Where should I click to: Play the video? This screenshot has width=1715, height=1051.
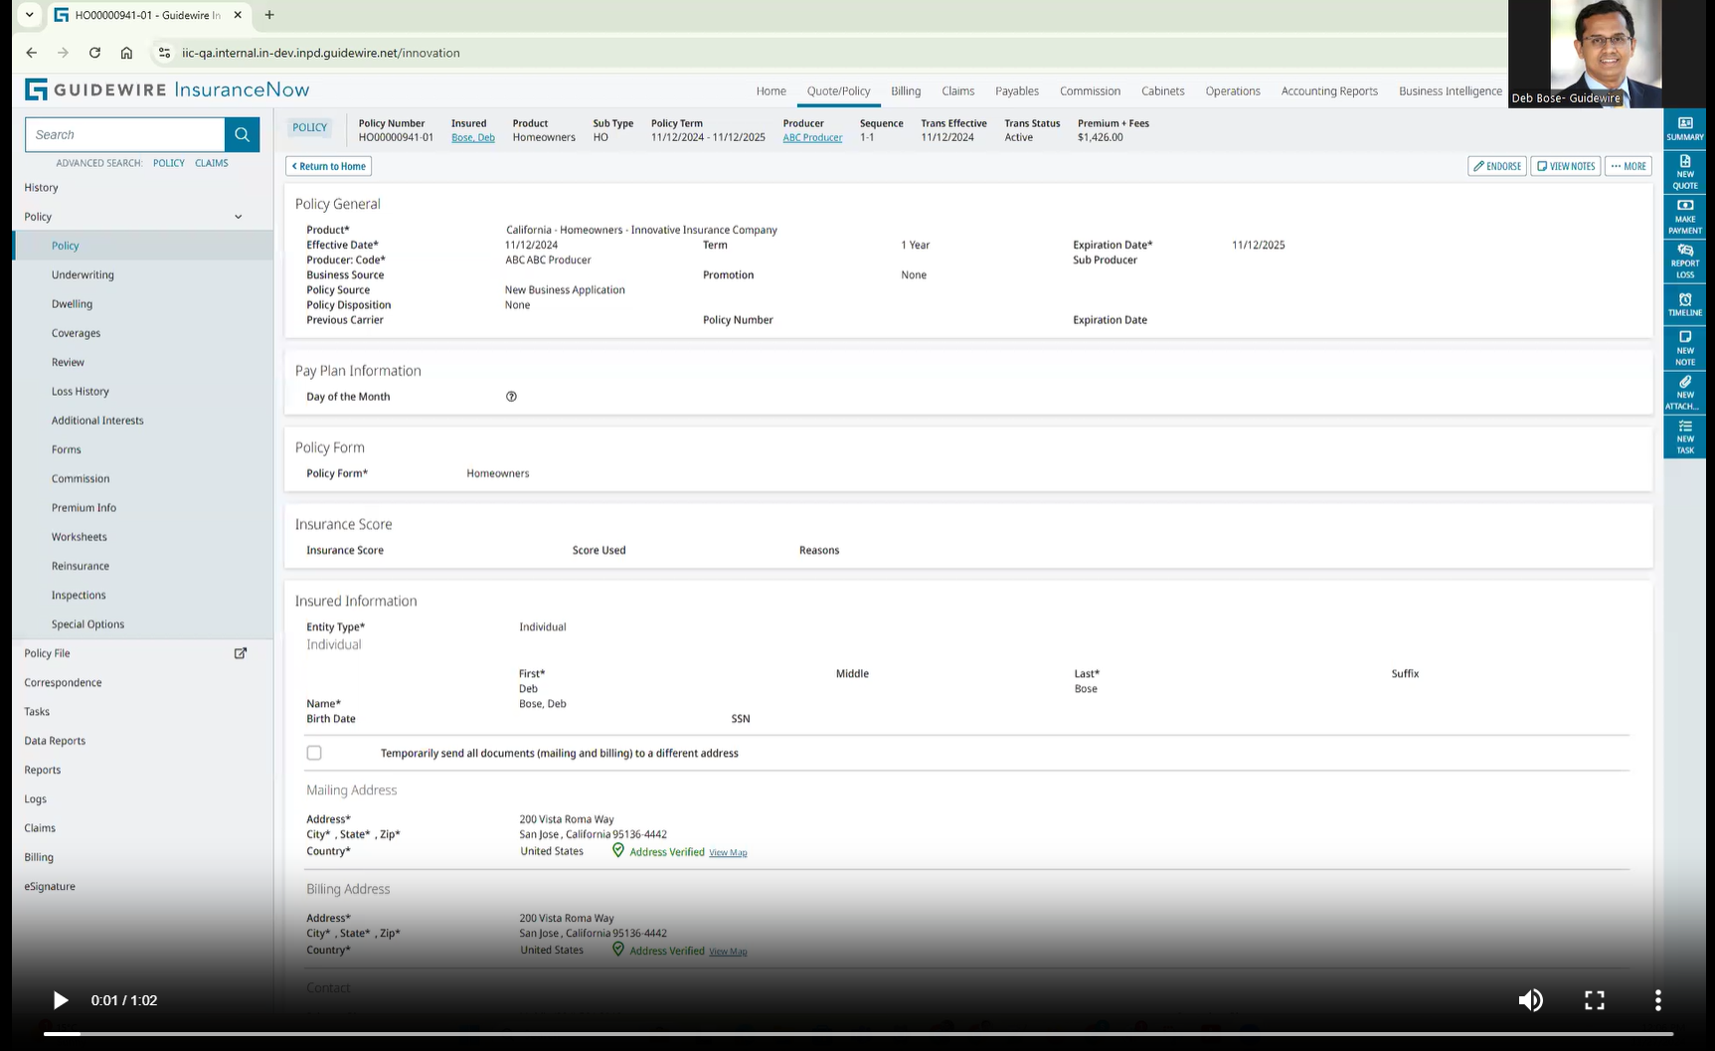(60, 1000)
